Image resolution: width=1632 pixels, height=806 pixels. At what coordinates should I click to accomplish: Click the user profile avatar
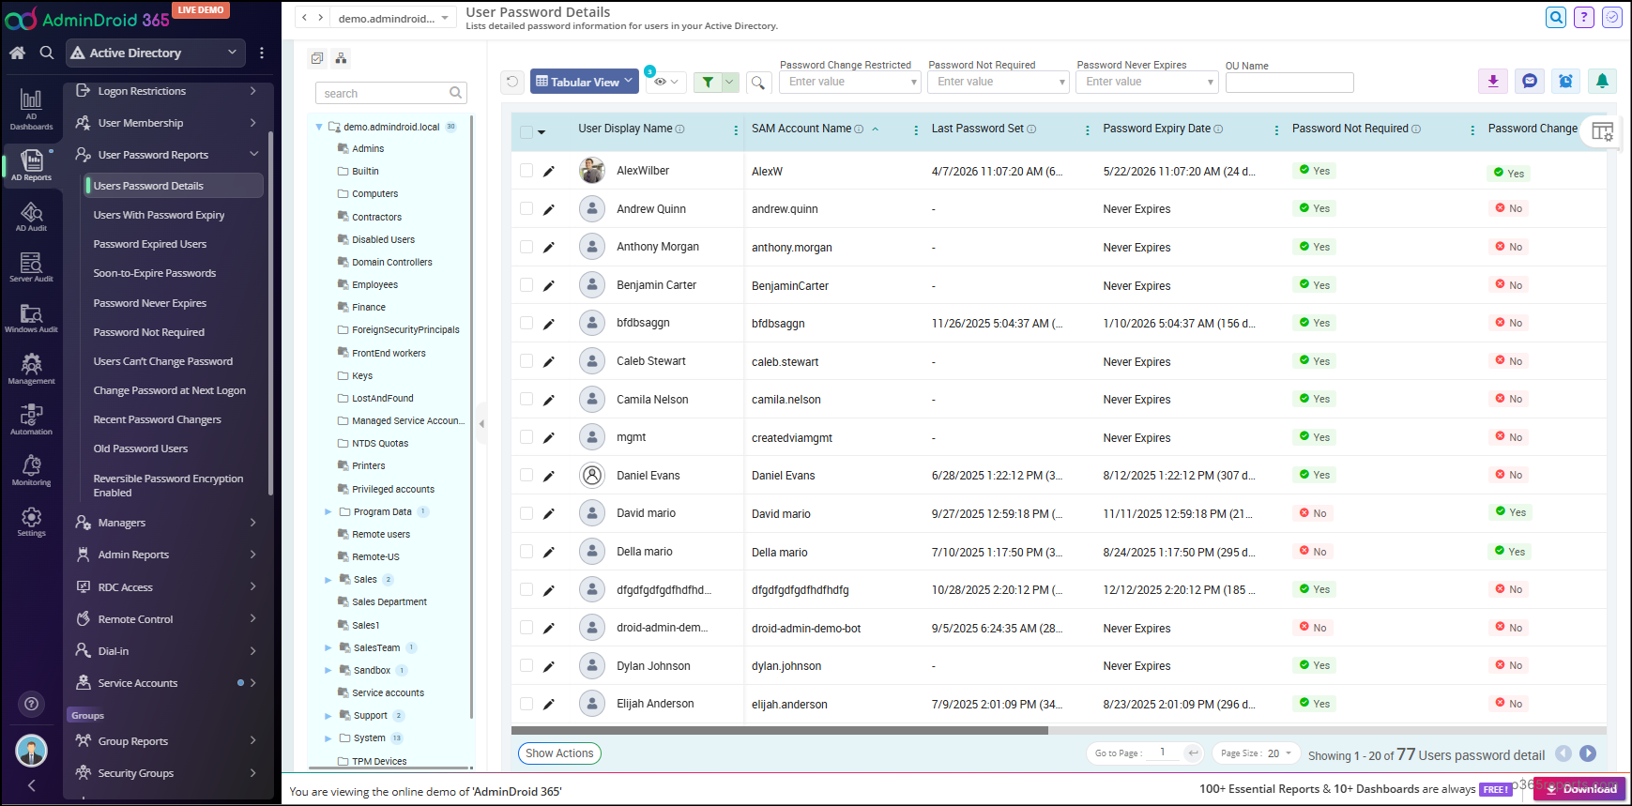pyautogui.click(x=31, y=752)
